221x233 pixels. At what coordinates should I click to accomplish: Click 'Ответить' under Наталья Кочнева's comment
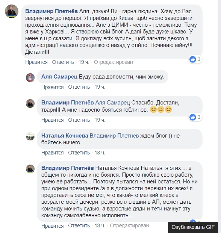coord(79,153)
